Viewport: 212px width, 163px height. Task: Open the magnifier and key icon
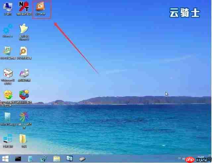(x=24, y=52)
